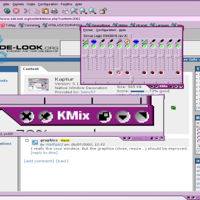200x200 pixels.
Task: Expand the Geopolitique bookmark folder
Action: point(98,25)
